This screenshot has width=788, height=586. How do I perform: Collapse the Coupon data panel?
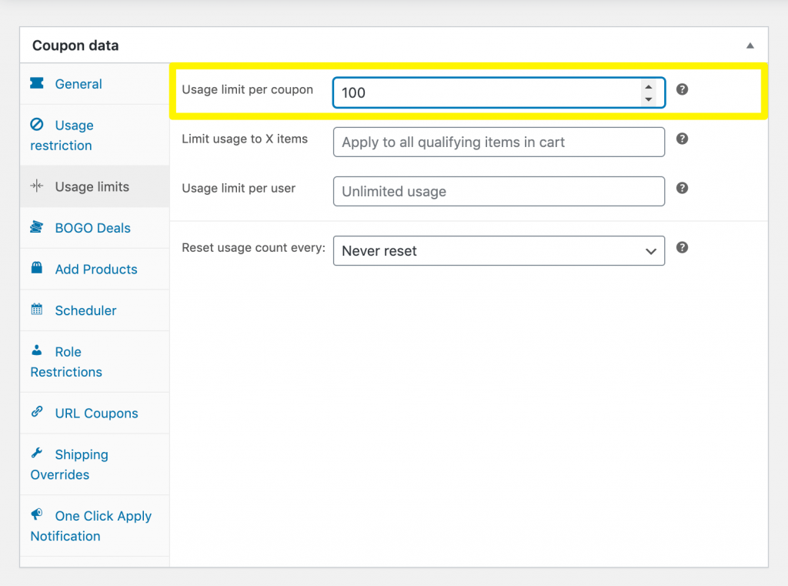tap(750, 45)
